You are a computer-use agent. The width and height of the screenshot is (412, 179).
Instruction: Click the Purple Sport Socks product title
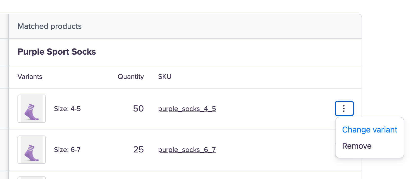[x=57, y=52]
